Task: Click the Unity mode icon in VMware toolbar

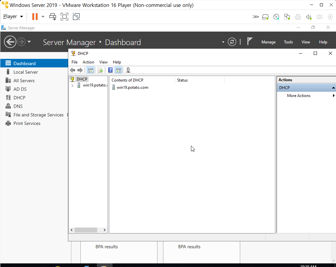Action: [76, 16]
